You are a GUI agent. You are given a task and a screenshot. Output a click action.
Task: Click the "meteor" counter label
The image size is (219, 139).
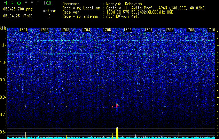point(49,11)
